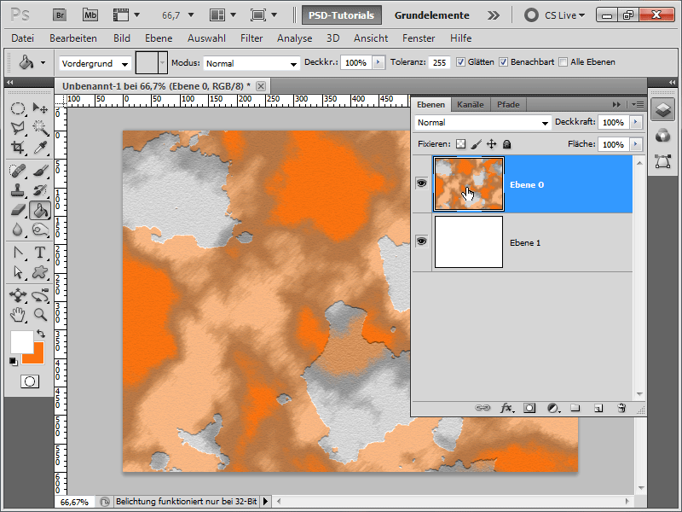Create new layer group folder
Screen dimensions: 682x512
(x=575, y=408)
